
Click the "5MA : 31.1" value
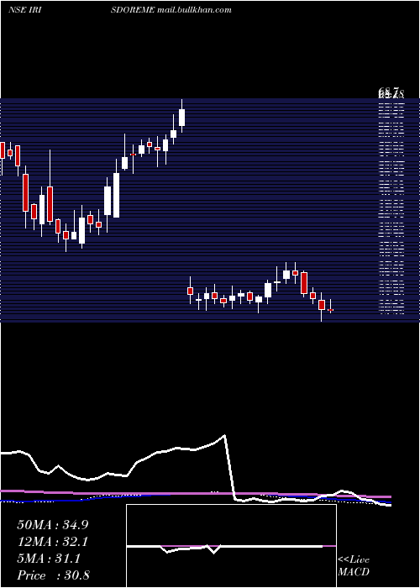pyautogui.click(x=49, y=559)
